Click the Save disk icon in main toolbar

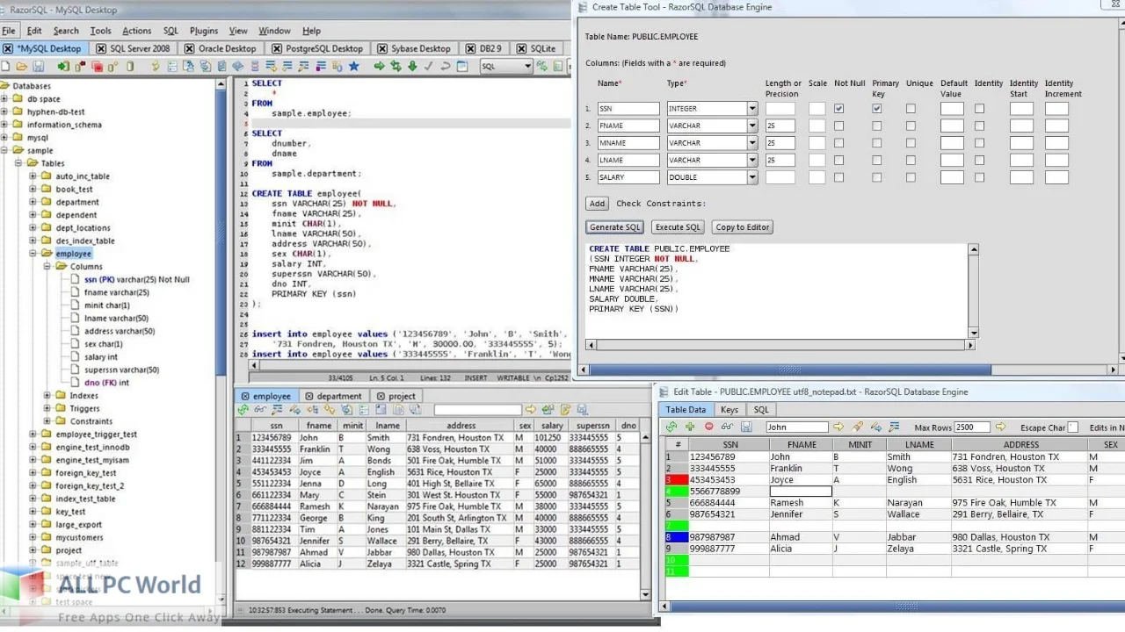(39, 66)
